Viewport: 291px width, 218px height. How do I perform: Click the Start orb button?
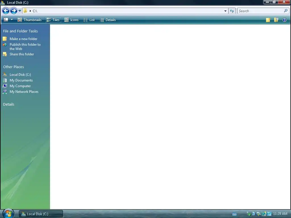[x=8, y=214]
